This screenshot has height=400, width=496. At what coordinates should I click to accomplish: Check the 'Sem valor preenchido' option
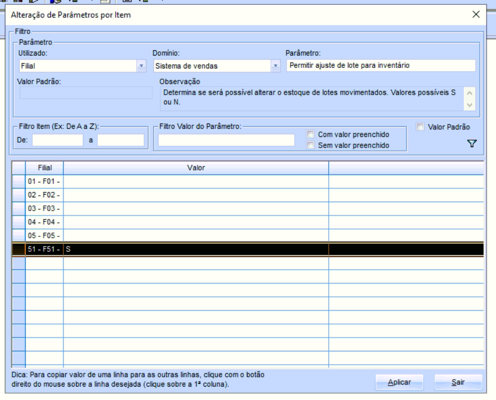pyautogui.click(x=311, y=145)
